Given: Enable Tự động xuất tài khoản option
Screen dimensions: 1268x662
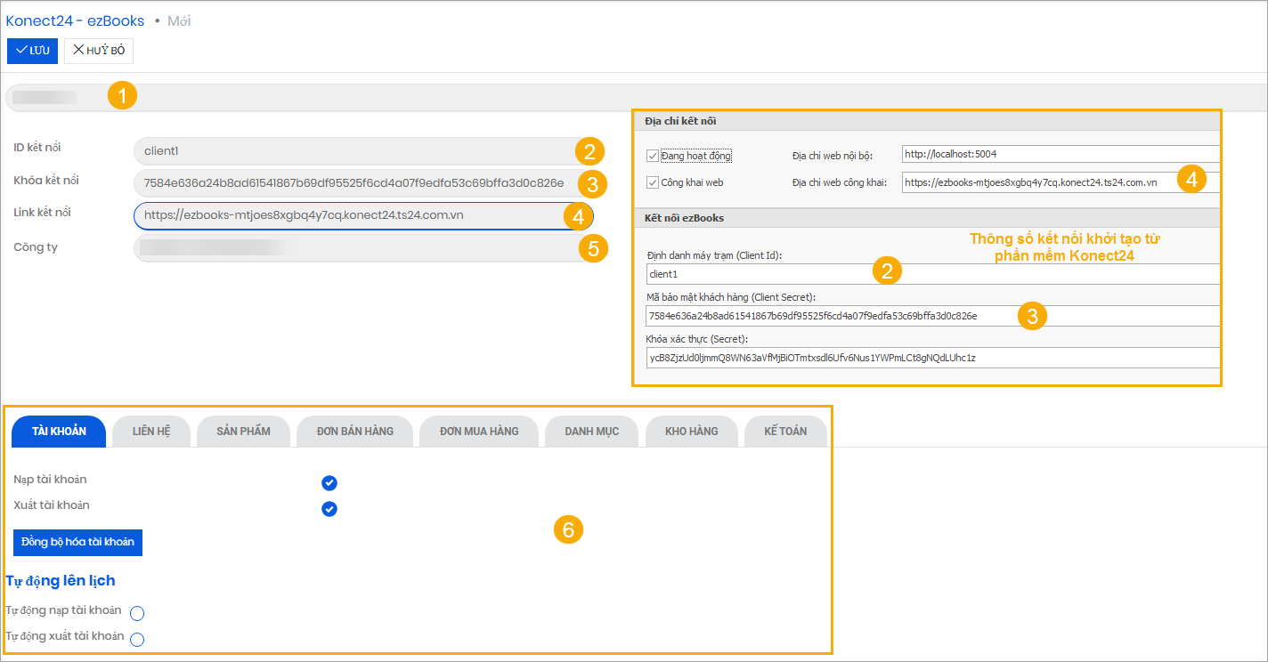Looking at the screenshot, I should [137, 639].
